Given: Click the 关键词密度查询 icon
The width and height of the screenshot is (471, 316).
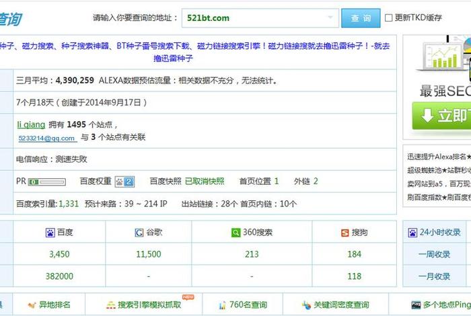Looking at the screenshot, I should pos(306,305).
